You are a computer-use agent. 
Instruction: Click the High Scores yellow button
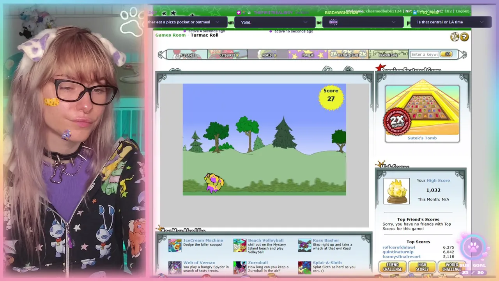tap(422, 267)
